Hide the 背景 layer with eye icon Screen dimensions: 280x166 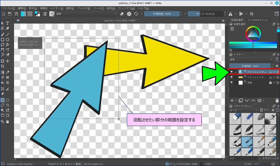232,83
